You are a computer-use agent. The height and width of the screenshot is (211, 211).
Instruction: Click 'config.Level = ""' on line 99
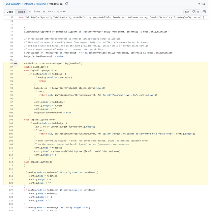tap(45, 109)
